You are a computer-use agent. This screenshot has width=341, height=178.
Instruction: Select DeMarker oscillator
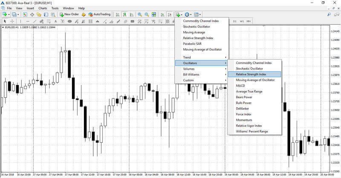coord(254,108)
